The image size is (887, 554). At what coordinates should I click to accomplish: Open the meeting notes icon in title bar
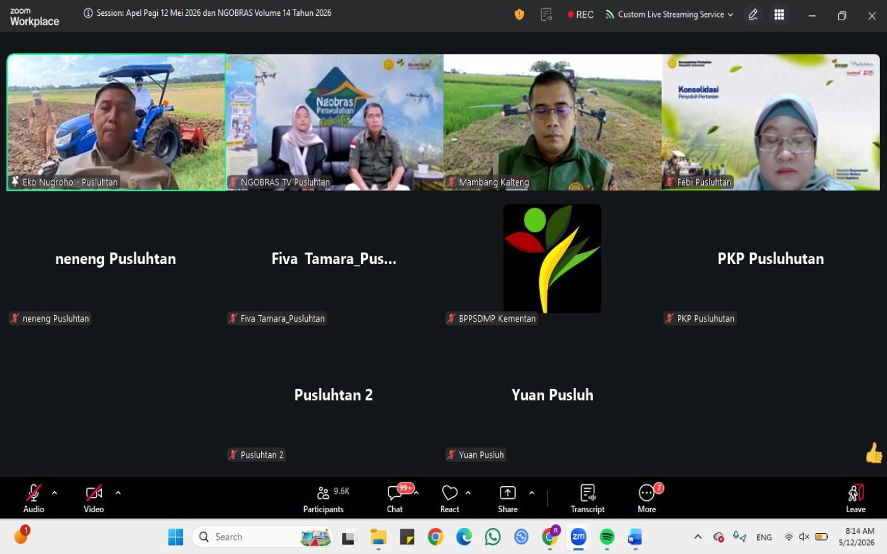click(x=546, y=14)
